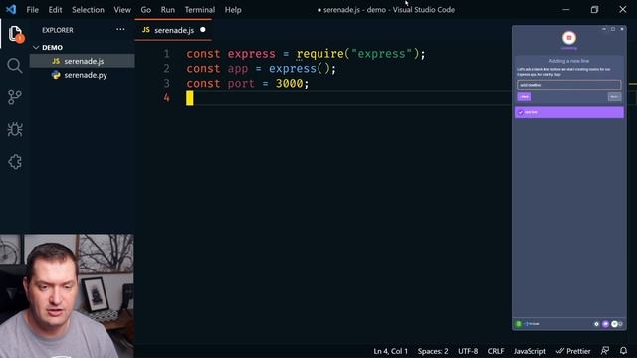Open the View menu
Viewport: 637px width, 358px height.
[x=122, y=10]
